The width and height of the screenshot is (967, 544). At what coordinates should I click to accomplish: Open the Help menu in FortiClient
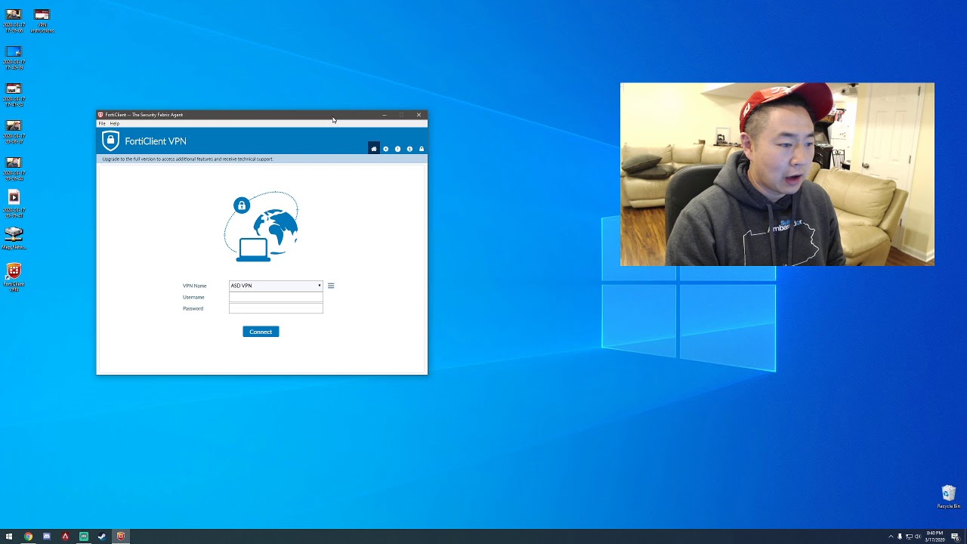[115, 123]
